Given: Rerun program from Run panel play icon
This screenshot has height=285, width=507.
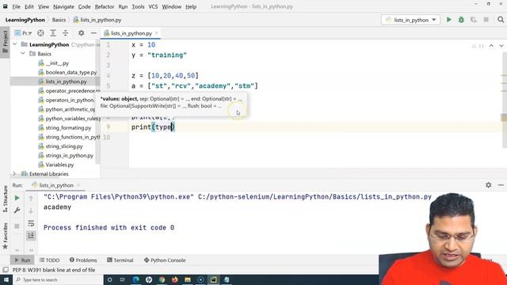Looking at the screenshot, I should click(x=17, y=198).
